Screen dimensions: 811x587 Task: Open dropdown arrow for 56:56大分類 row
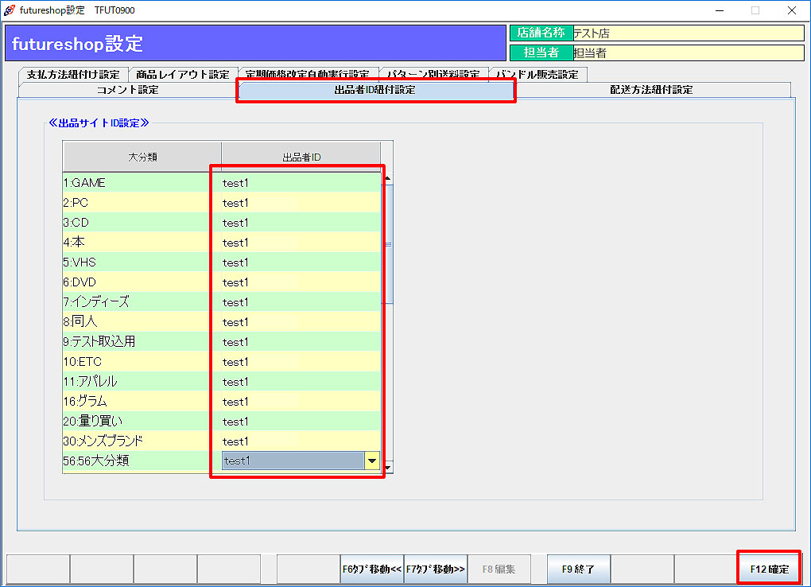click(371, 461)
